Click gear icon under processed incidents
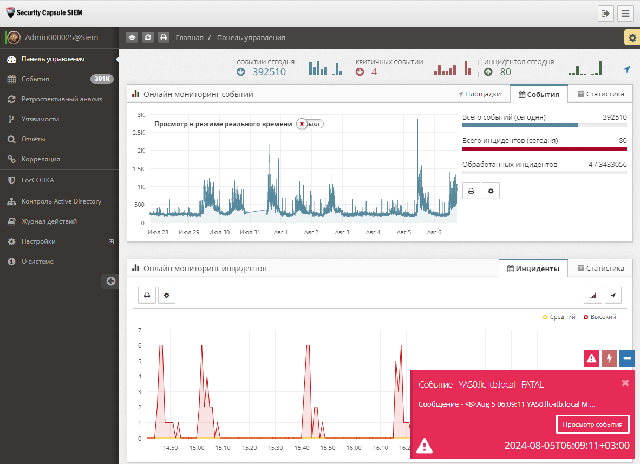 tap(491, 191)
